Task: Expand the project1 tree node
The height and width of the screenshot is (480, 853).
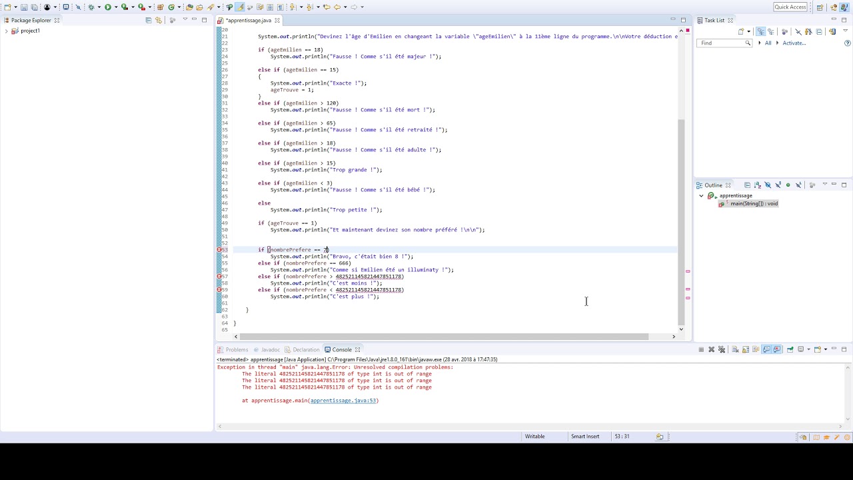Action: click(6, 31)
